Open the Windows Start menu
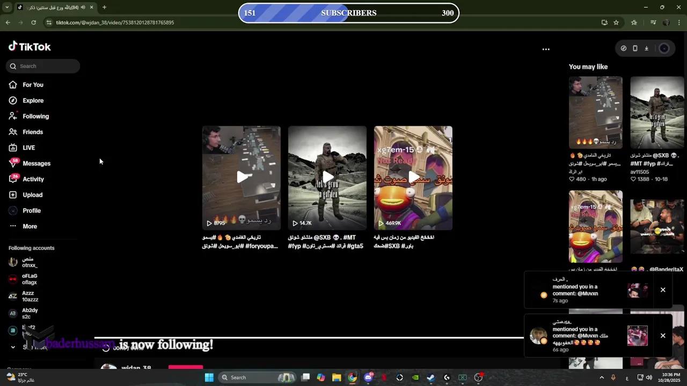Screen dimensions: 687x386 (x=209, y=377)
